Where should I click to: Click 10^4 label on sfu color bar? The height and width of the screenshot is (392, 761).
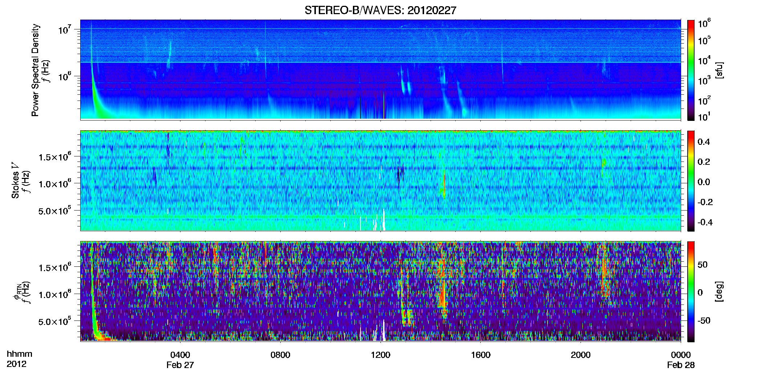pos(704,61)
